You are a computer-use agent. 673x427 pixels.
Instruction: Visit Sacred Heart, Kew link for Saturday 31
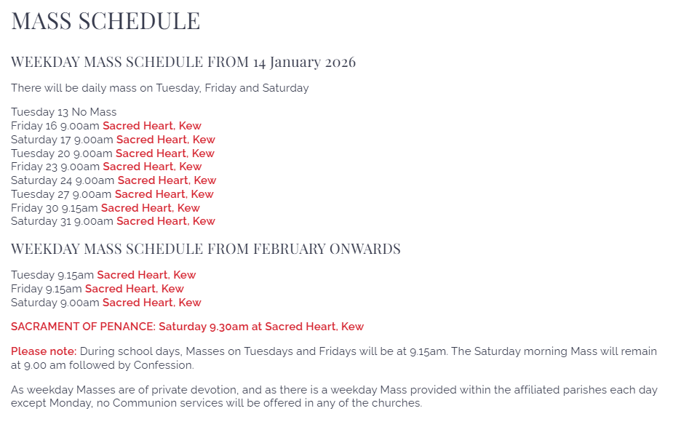pos(165,221)
